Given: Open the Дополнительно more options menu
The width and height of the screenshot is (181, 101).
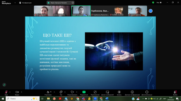Looking at the screenshot, I should tap(147, 93).
